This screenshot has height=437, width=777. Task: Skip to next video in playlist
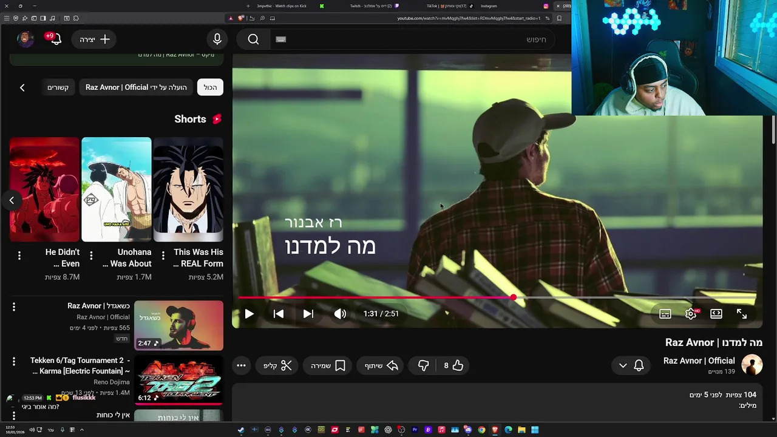click(x=308, y=314)
